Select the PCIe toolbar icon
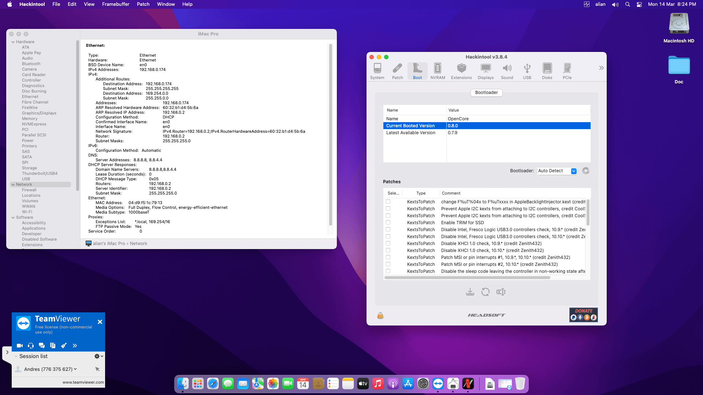 coord(567,71)
